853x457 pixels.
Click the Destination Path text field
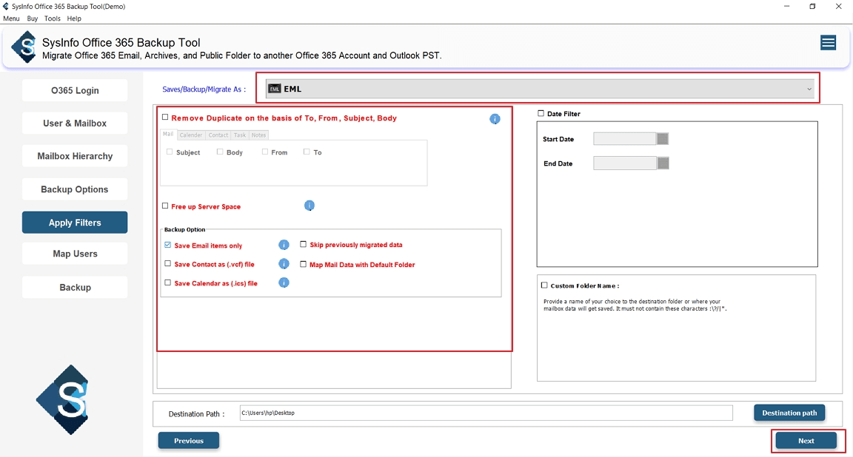[x=486, y=413]
